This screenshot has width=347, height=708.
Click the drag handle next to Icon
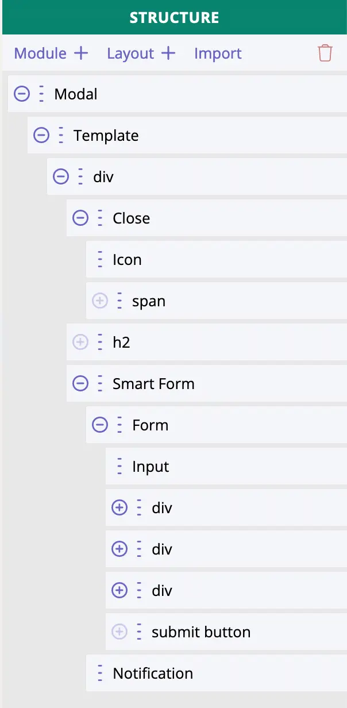click(x=100, y=259)
